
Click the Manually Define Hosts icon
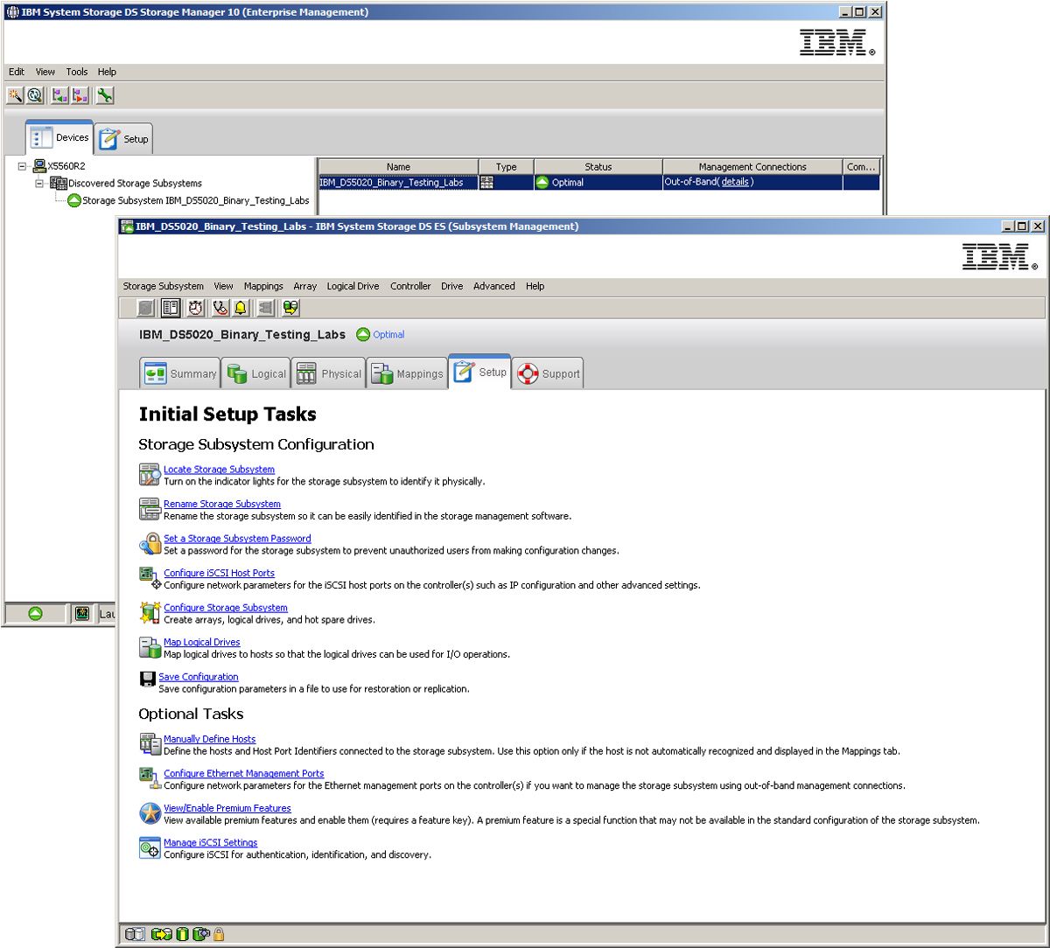(x=150, y=744)
